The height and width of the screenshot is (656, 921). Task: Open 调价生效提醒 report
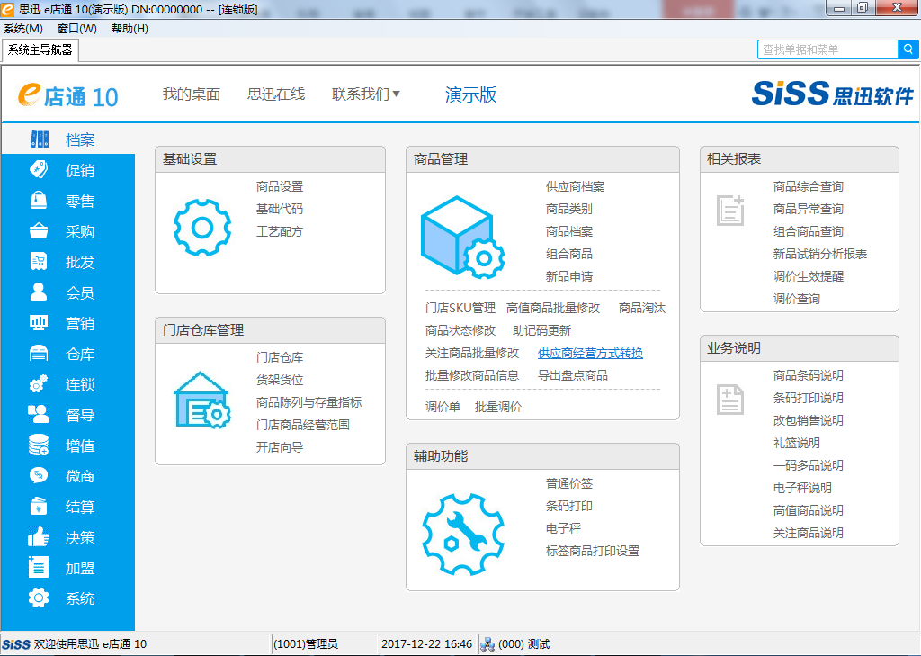click(809, 276)
